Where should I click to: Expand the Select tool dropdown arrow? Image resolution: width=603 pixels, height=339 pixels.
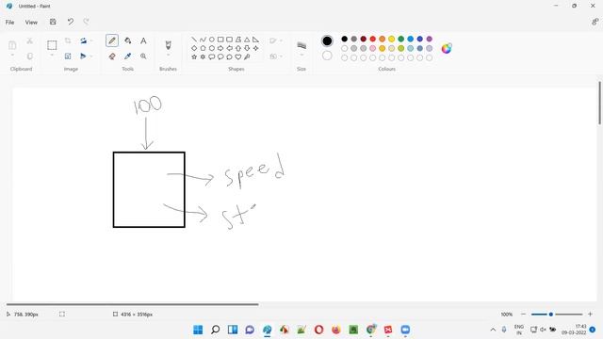point(52,56)
